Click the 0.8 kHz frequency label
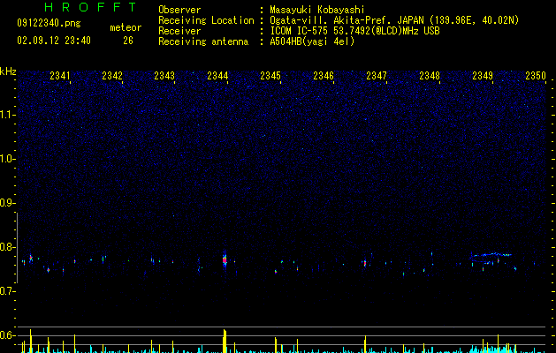 [x=7, y=247]
